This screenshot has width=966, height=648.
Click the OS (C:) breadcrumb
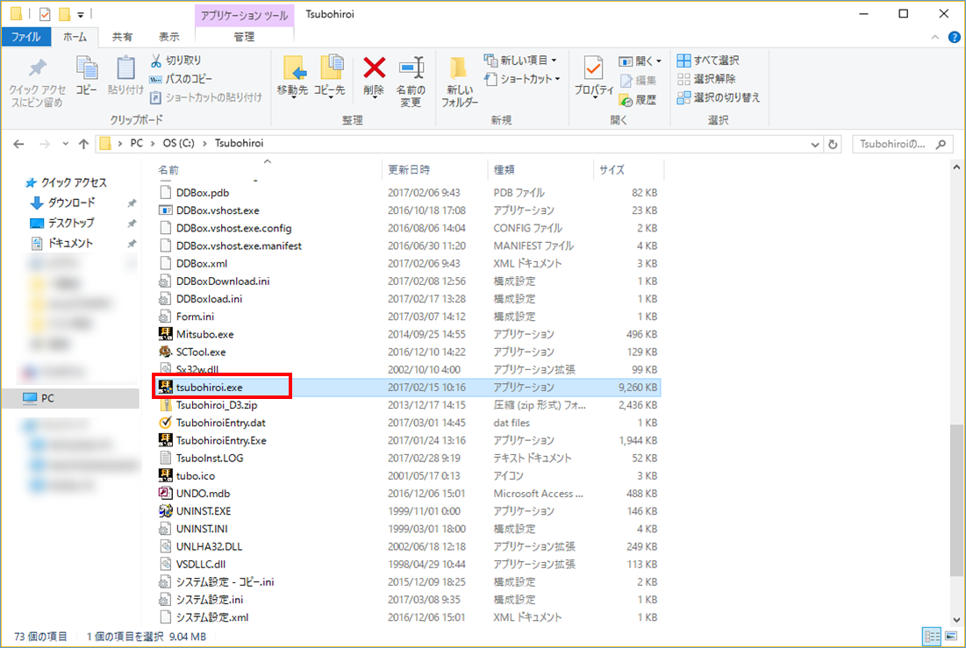pos(178,144)
